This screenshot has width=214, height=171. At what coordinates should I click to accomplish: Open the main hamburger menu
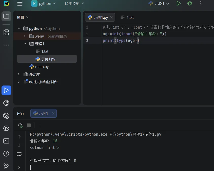20,3
